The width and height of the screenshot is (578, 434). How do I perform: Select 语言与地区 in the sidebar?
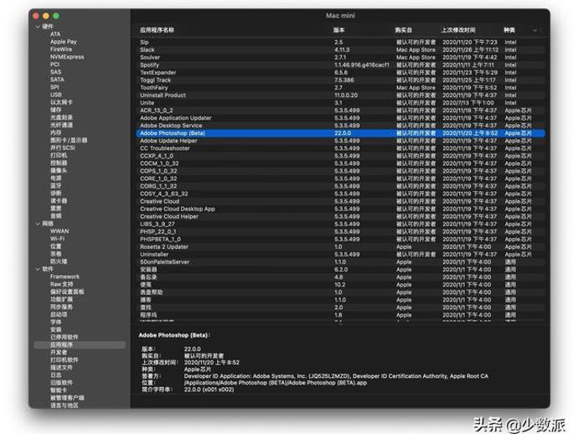point(65,406)
